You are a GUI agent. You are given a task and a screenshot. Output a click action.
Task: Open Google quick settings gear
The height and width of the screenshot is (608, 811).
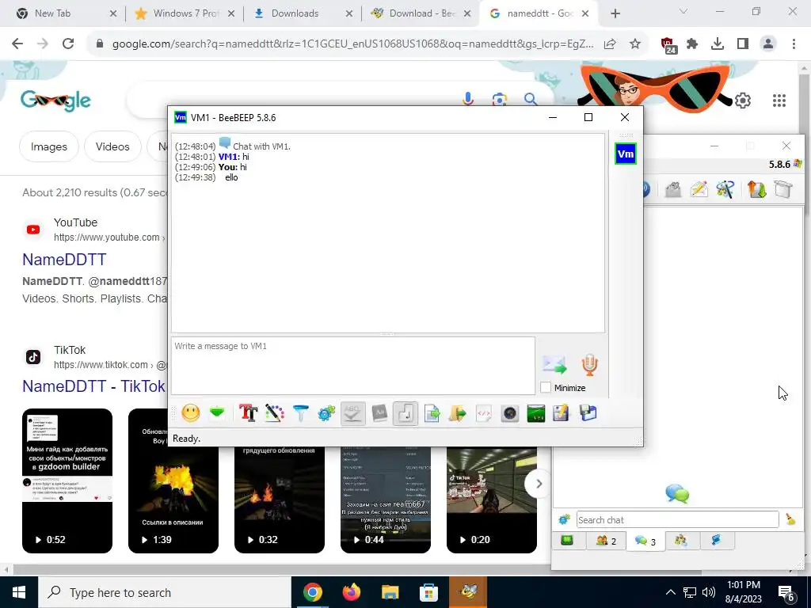pos(743,101)
